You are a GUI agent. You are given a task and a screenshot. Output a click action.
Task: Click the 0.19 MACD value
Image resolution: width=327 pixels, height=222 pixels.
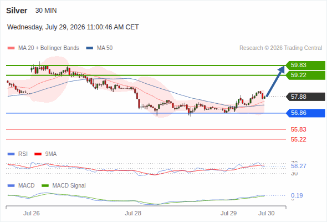click(x=297, y=195)
